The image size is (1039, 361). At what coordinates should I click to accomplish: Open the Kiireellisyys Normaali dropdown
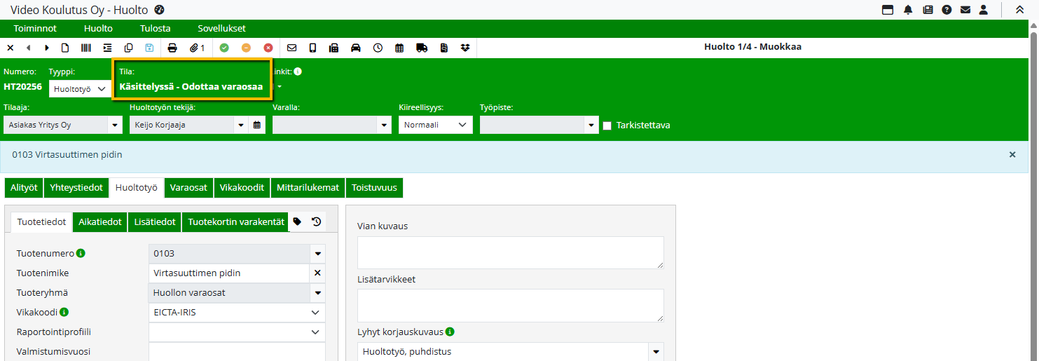[x=435, y=125]
